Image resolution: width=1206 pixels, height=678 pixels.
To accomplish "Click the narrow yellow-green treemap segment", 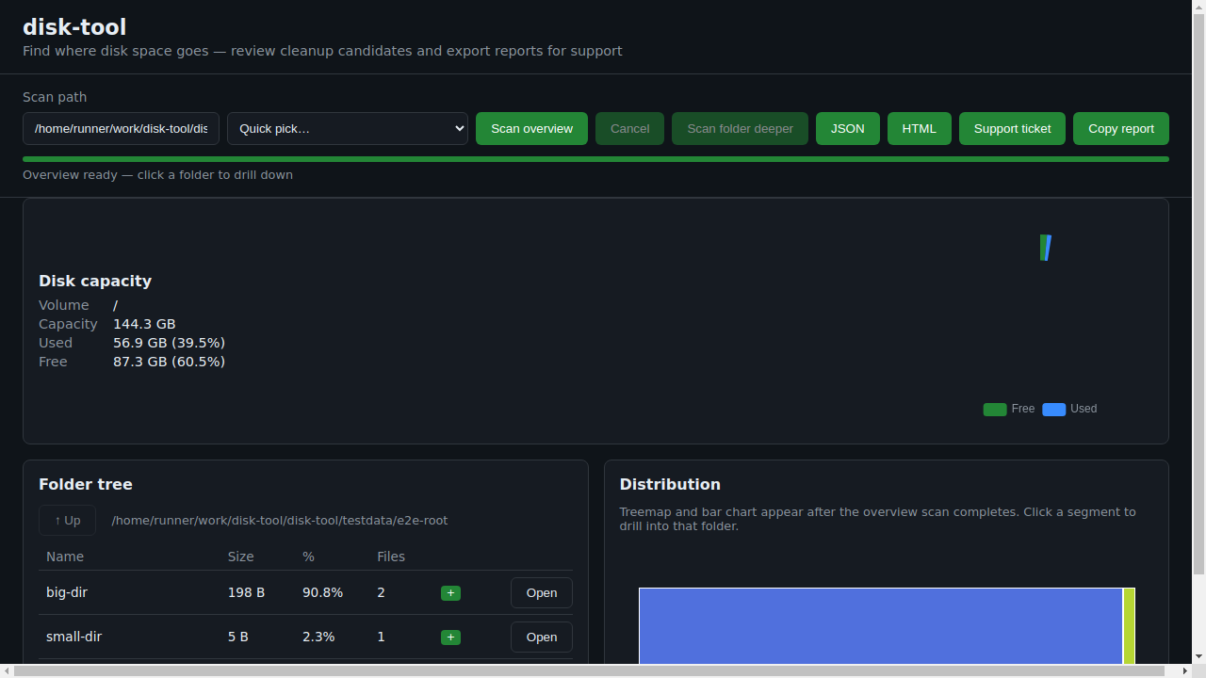I will [1129, 626].
